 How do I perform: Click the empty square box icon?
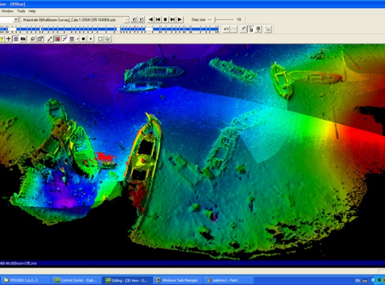coord(100,39)
